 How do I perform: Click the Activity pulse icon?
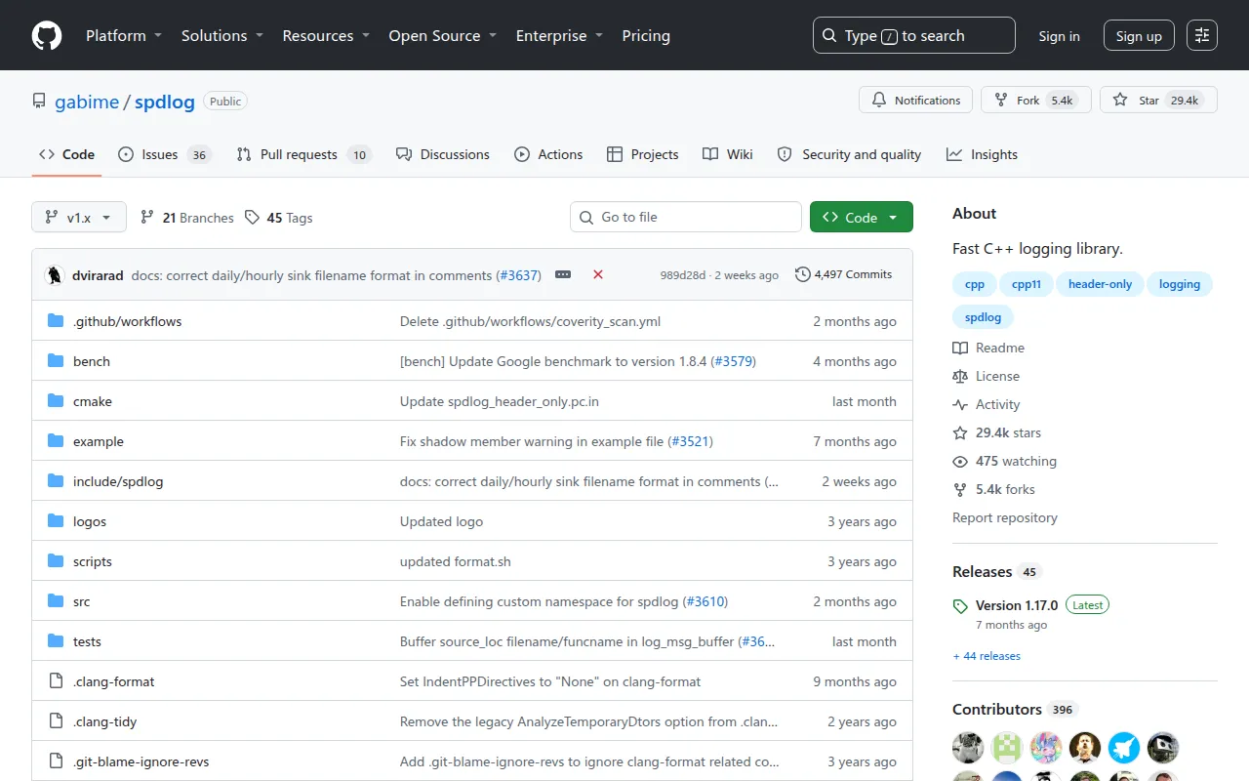[x=960, y=404]
